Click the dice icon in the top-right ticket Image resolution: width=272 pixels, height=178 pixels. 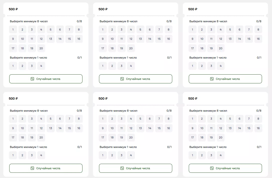[212, 79]
